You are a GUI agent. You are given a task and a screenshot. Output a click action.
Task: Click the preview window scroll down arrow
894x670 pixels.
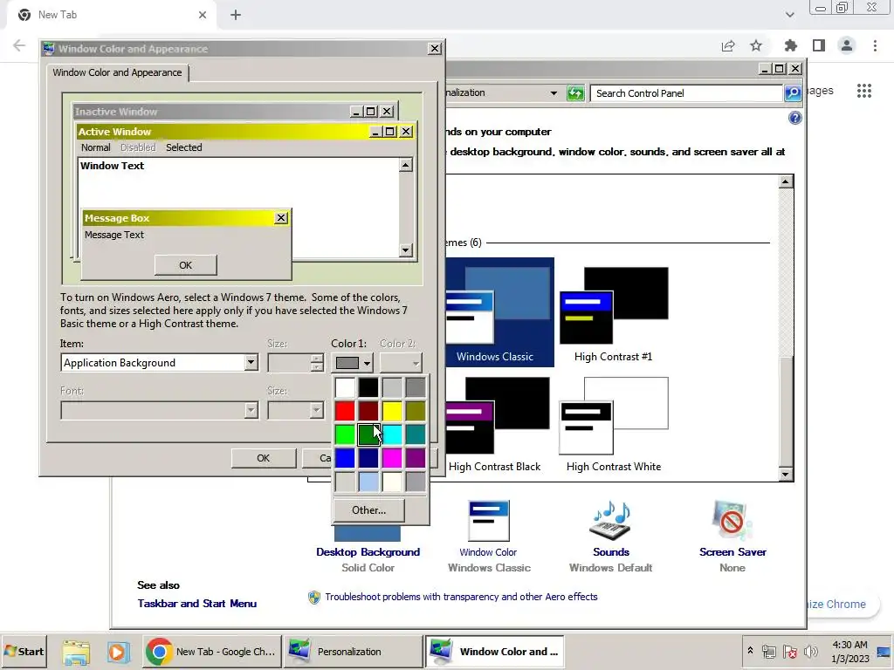(405, 250)
